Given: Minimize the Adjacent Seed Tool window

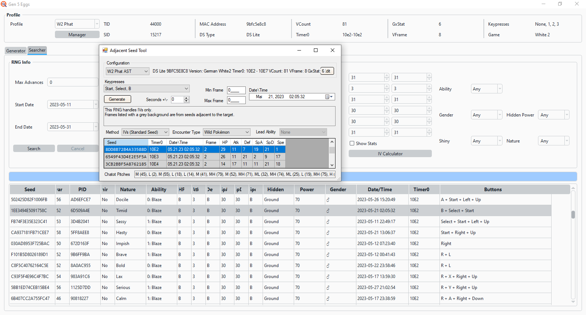Looking at the screenshot, I should [299, 51].
